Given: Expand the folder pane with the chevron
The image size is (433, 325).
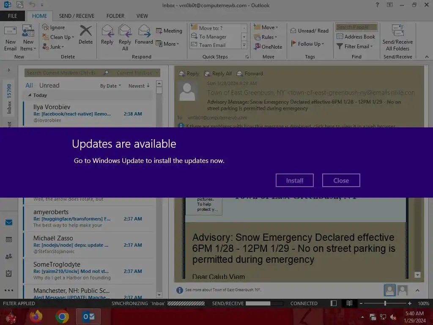Looking at the screenshot, I should (9, 70).
